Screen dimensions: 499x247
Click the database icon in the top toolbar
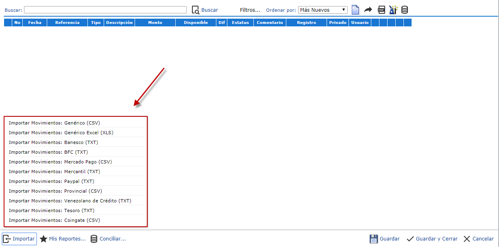click(405, 10)
